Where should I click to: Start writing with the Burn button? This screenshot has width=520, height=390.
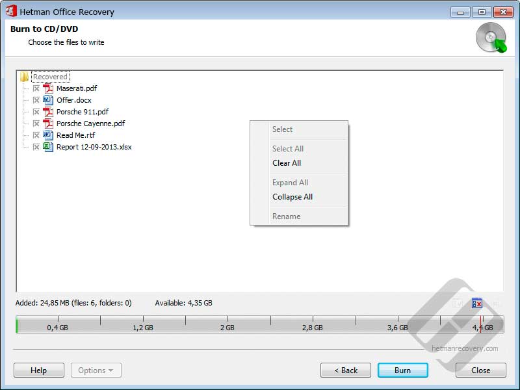[x=402, y=370]
